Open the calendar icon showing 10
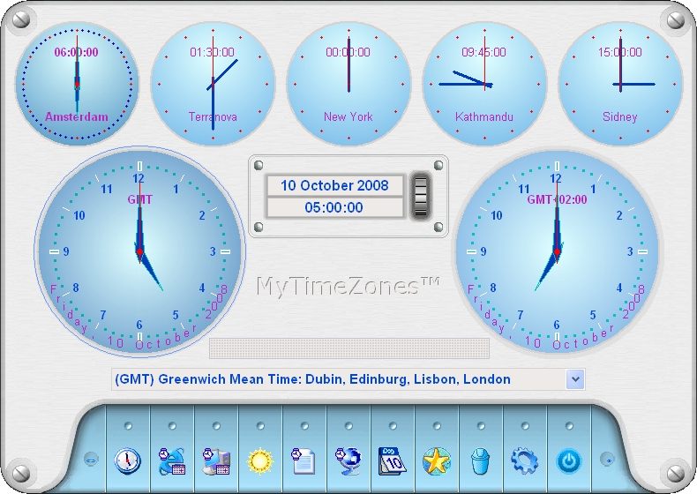Screen dimensions: 697x494 [393, 460]
